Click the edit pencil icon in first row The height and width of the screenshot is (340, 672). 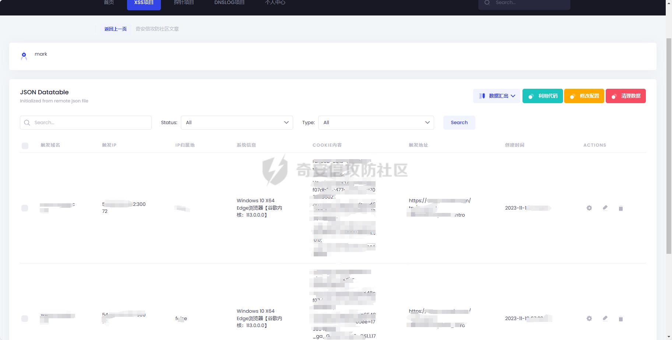605,208
